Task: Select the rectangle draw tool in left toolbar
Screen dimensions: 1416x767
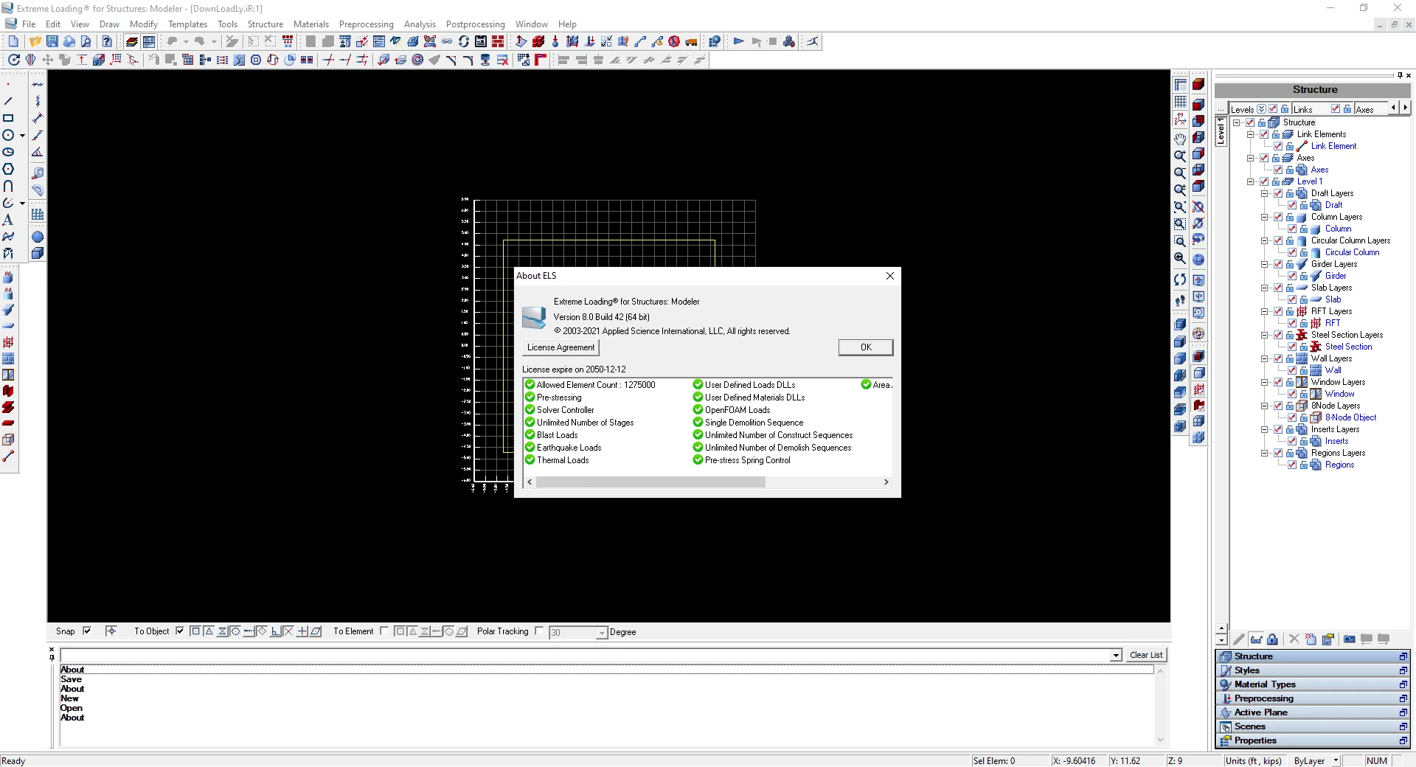Action: (x=8, y=118)
